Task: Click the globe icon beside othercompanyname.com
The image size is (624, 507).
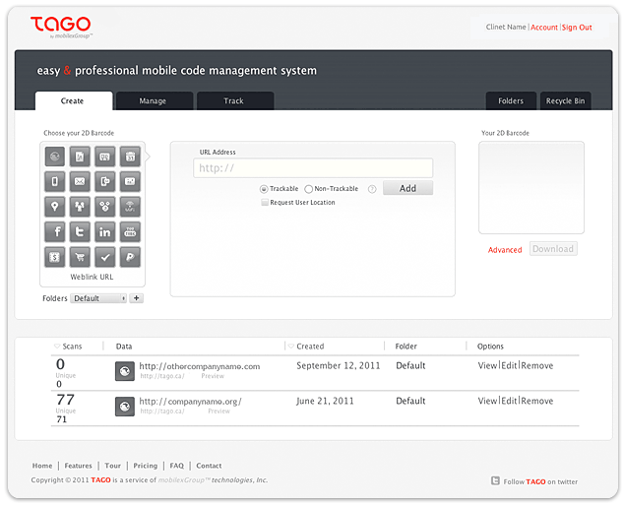Action: pyautogui.click(x=125, y=371)
